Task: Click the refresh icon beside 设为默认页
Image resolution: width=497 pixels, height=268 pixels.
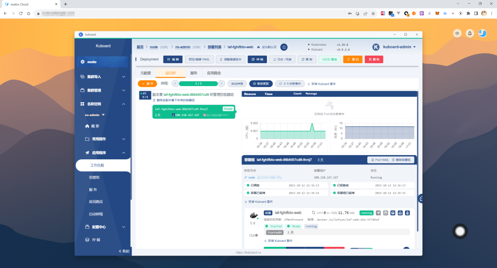Action: [284, 47]
